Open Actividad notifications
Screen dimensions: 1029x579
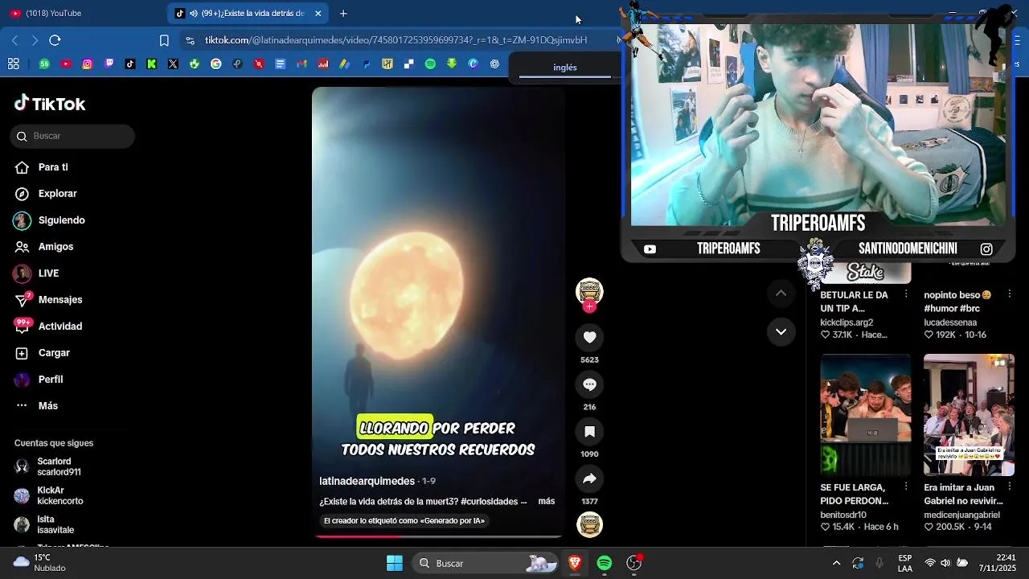(60, 326)
